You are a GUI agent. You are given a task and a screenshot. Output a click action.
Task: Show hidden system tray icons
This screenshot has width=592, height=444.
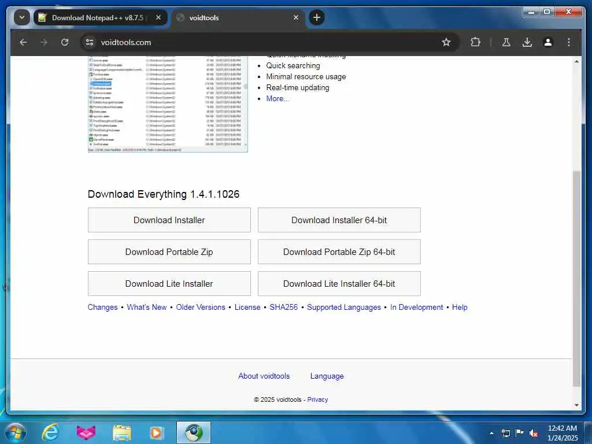491,433
